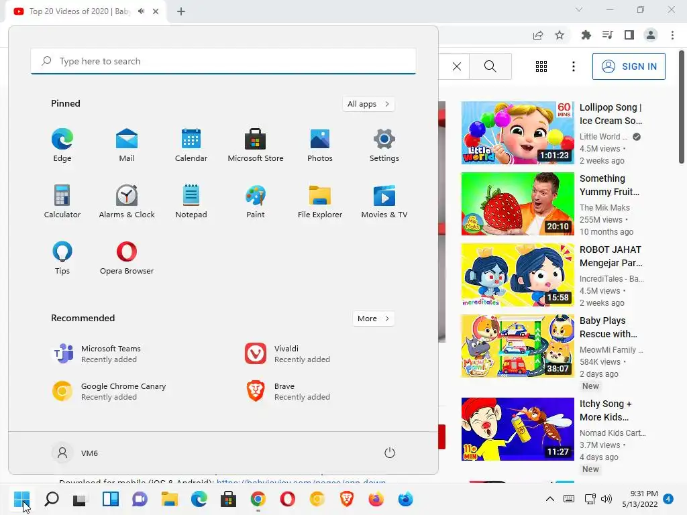Expand All apps list
This screenshot has width=687, height=515.
tap(368, 104)
